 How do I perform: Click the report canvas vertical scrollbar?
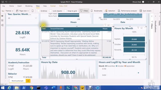tap(149, 52)
